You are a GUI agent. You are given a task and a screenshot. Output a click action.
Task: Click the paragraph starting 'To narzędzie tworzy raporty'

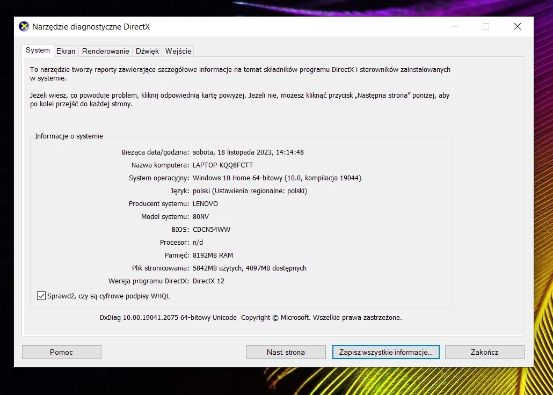point(240,74)
